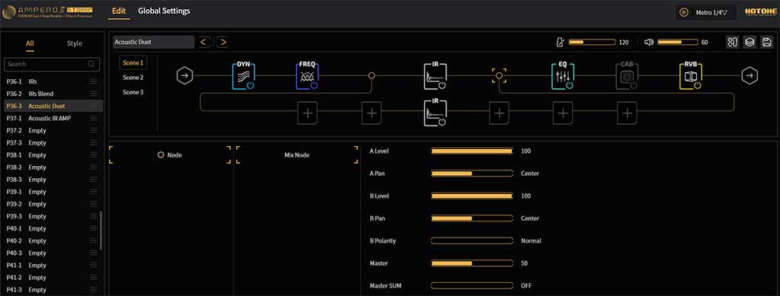
Task: Select the highlighted mix node in chain
Action: tap(499, 76)
